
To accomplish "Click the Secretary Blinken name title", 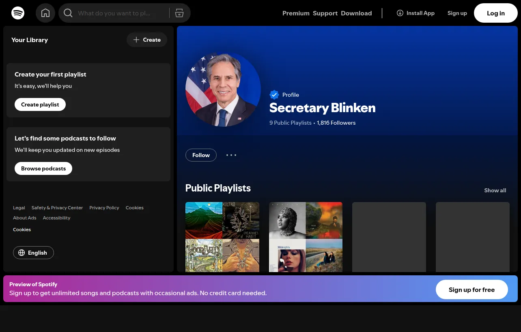I will [x=323, y=108].
